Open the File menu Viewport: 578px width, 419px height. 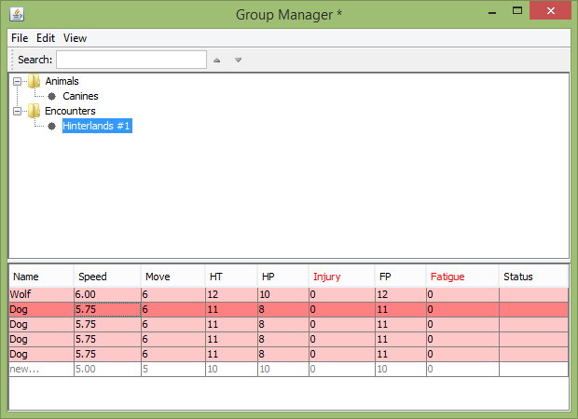pyautogui.click(x=20, y=38)
